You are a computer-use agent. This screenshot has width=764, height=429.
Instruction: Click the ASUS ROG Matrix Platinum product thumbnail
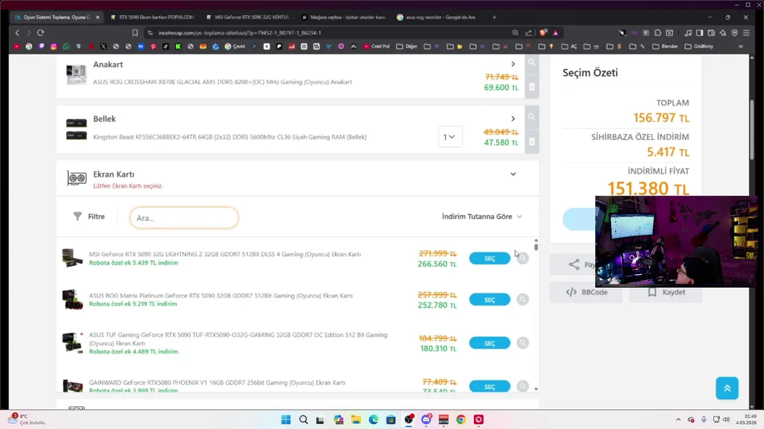(73, 300)
